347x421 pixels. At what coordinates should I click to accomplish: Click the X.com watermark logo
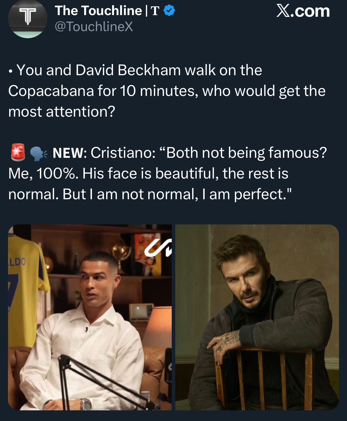point(303,11)
